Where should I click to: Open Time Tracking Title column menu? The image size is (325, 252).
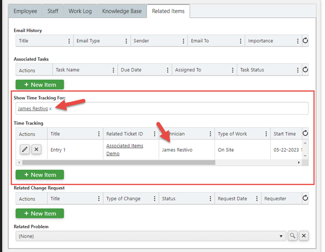tap(98, 134)
